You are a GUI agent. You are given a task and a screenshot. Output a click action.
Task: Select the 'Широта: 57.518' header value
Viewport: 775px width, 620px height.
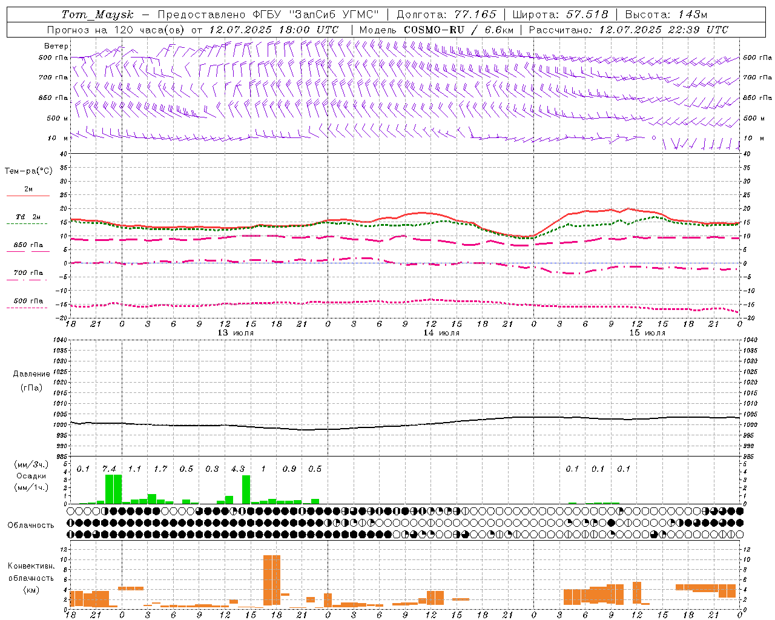[560, 15]
